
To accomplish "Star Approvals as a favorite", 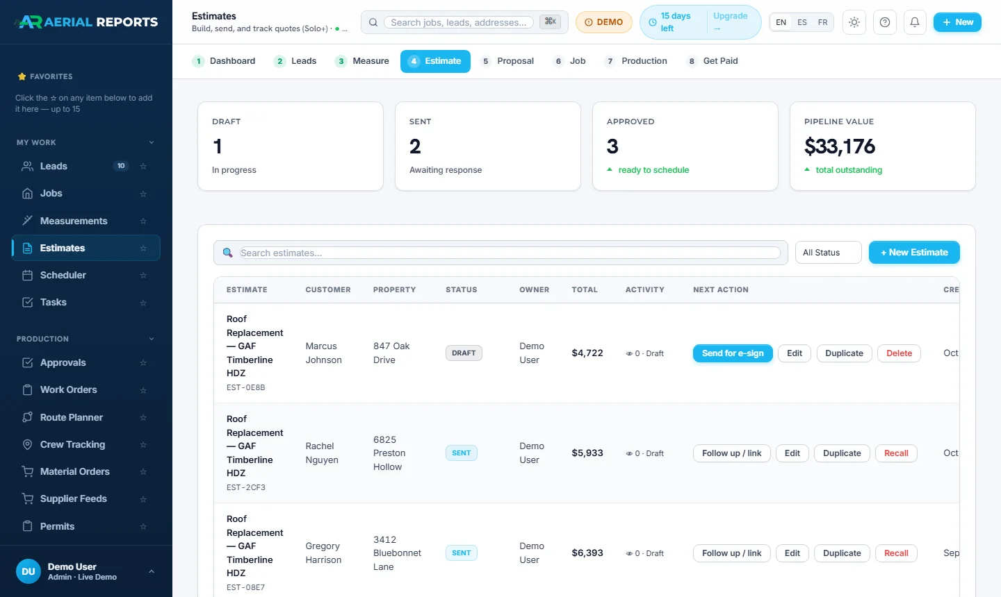I will pyautogui.click(x=143, y=362).
